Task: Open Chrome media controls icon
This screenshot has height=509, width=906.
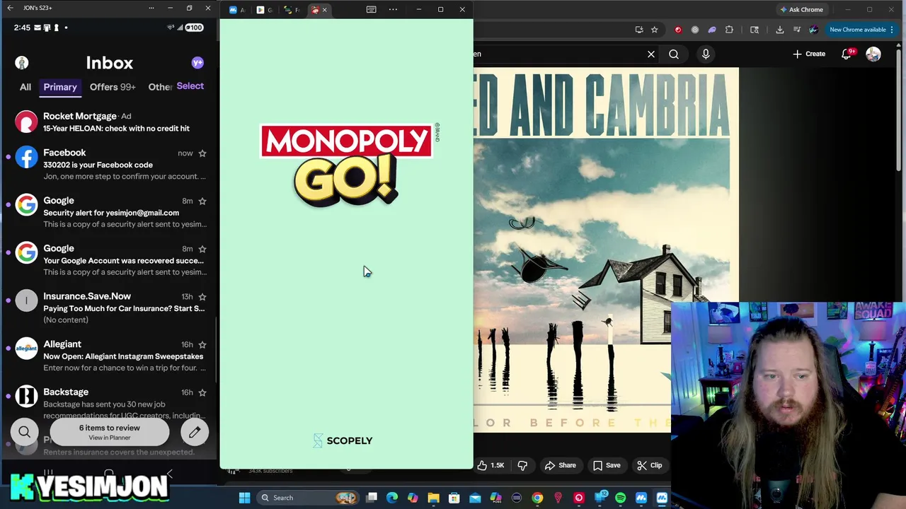Action: 796,30
